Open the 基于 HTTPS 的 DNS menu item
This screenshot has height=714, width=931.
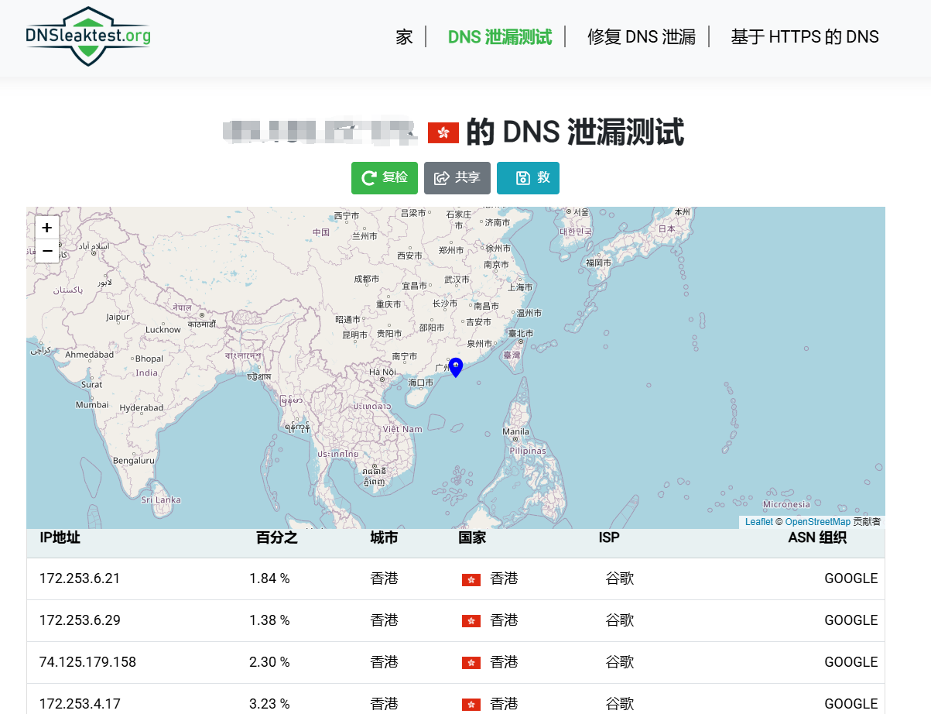tap(805, 36)
